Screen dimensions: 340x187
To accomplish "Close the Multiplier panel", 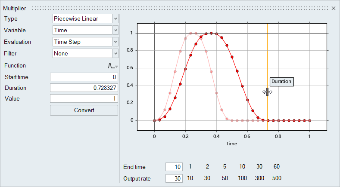I will [x=333, y=8].
